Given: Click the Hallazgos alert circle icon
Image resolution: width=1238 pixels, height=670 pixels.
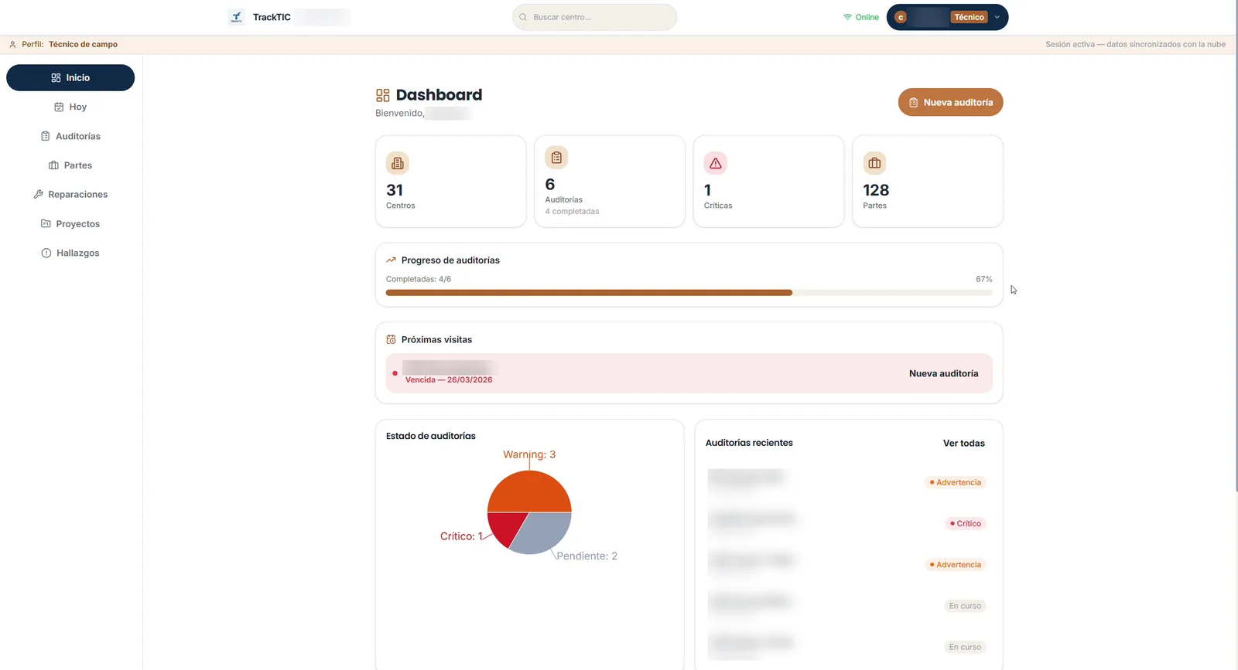Looking at the screenshot, I should (46, 253).
